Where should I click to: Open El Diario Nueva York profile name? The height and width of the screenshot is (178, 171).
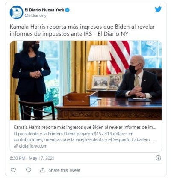pos(44,10)
